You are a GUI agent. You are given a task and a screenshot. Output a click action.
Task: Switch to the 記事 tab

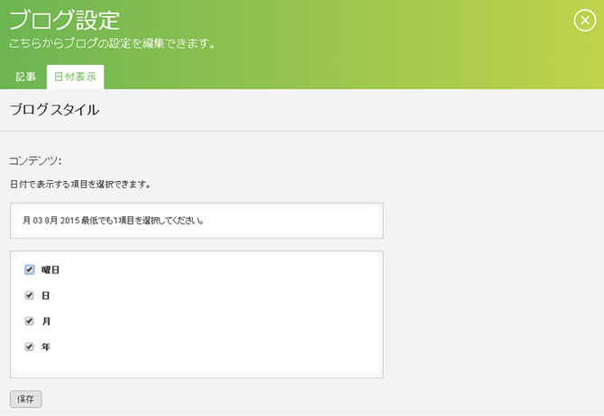(x=25, y=77)
